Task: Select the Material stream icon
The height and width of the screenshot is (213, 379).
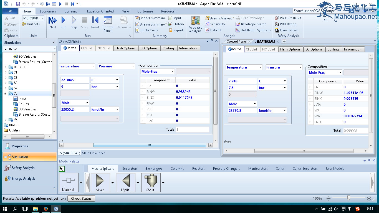Action: 68,182
